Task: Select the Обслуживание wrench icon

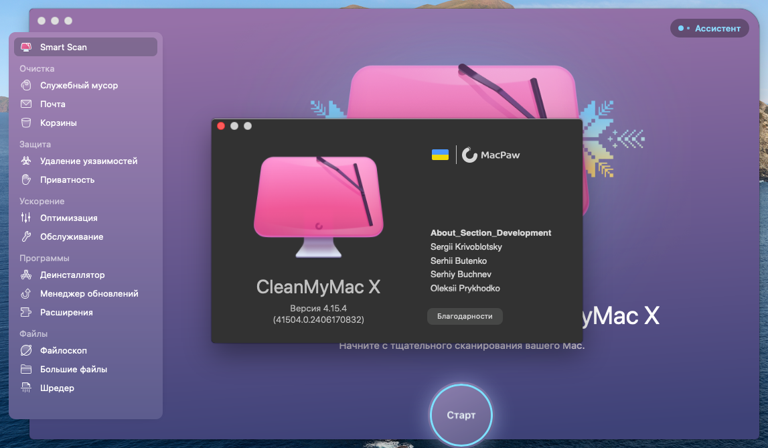Action: pyautogui.click(x=26, y=237)
